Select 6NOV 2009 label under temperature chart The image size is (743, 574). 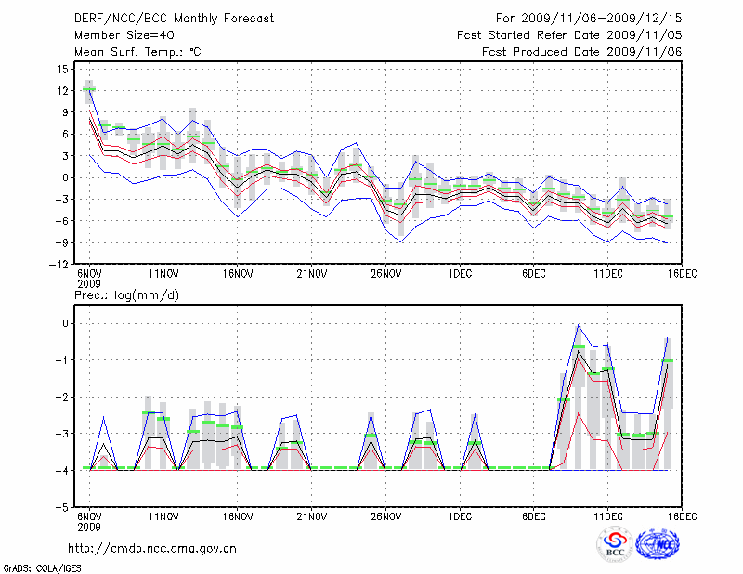pos(89,279)
